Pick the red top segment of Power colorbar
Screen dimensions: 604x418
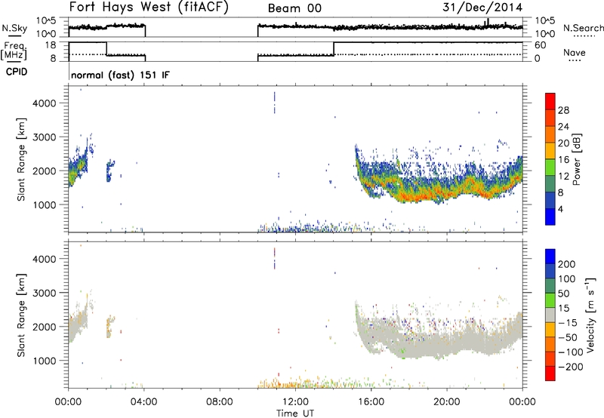pyautogui.click(x=550, y=101)
